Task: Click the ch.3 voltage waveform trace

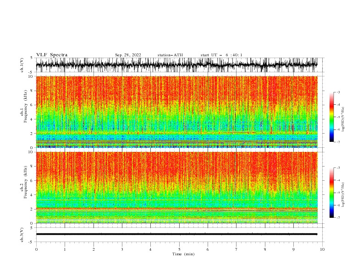Action: tap(176, 234)
